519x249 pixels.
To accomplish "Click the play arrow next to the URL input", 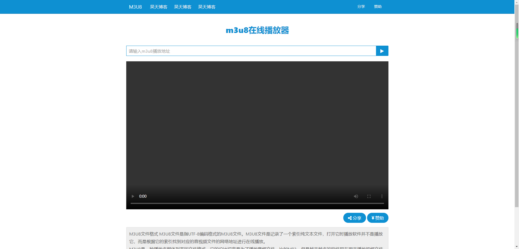I will tap(382, 51).
